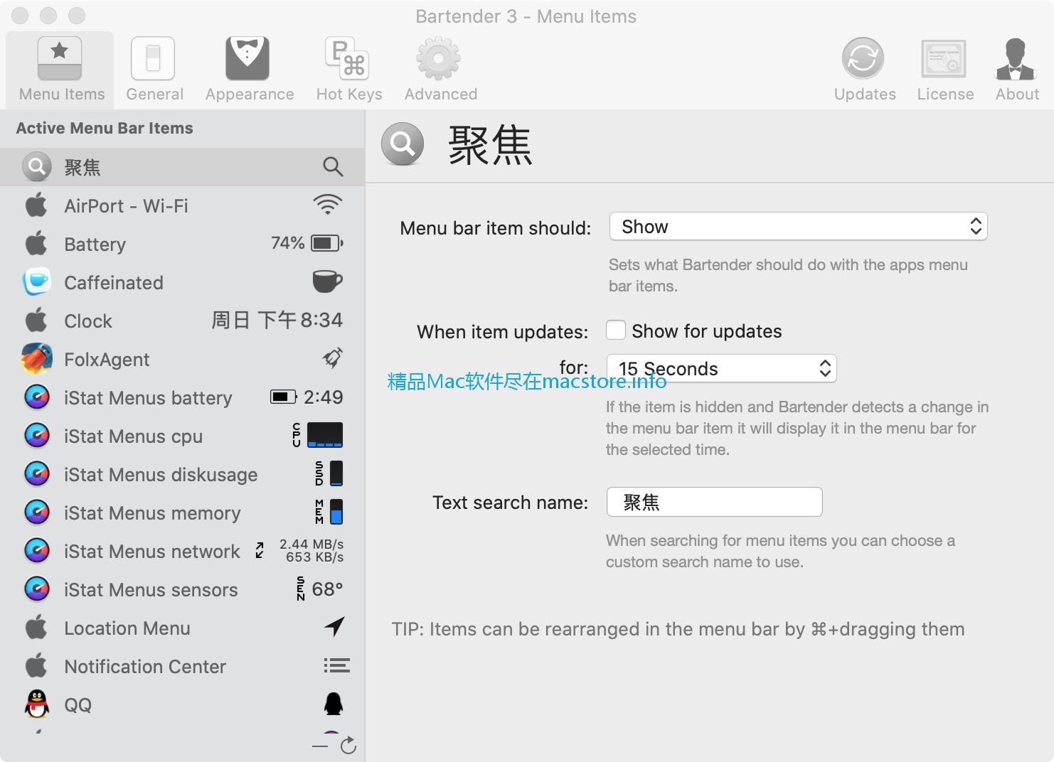Open the License pane

tap(944, 70)
